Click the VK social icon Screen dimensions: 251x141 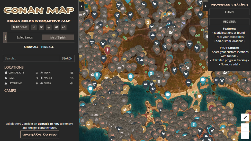56,27
